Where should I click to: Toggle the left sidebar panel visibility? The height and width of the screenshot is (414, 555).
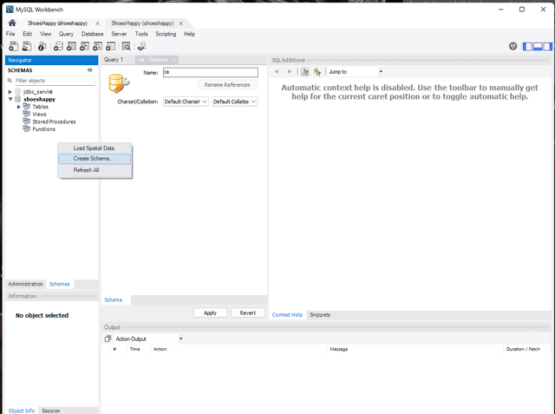click(527, 46)
